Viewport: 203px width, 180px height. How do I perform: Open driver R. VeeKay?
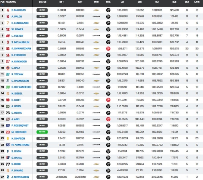[x=17, y=74]
